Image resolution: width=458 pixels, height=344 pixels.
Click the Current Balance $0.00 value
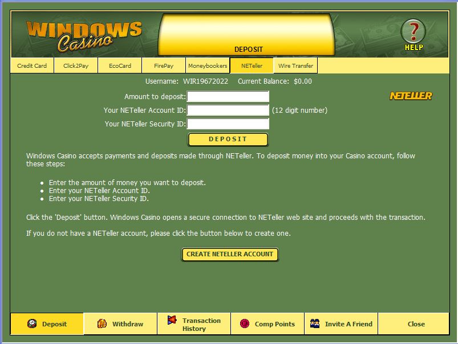point(303,81)
